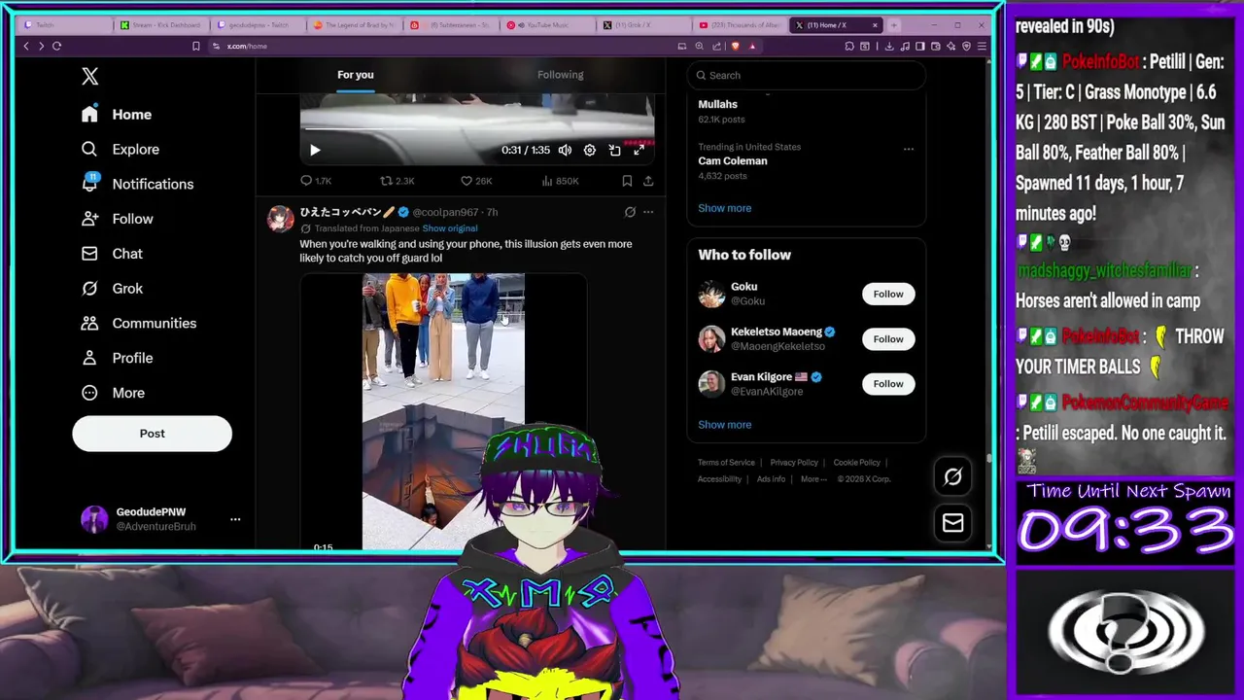
Task: Open options for Cam Coleman trend
Action: click(x=909, y=149)
